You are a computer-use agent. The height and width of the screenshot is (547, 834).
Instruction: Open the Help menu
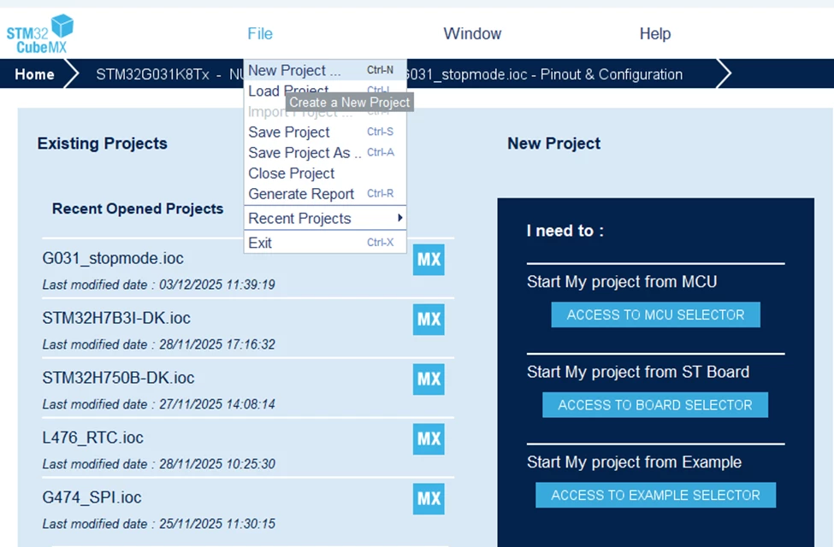[x=654, y=33]
